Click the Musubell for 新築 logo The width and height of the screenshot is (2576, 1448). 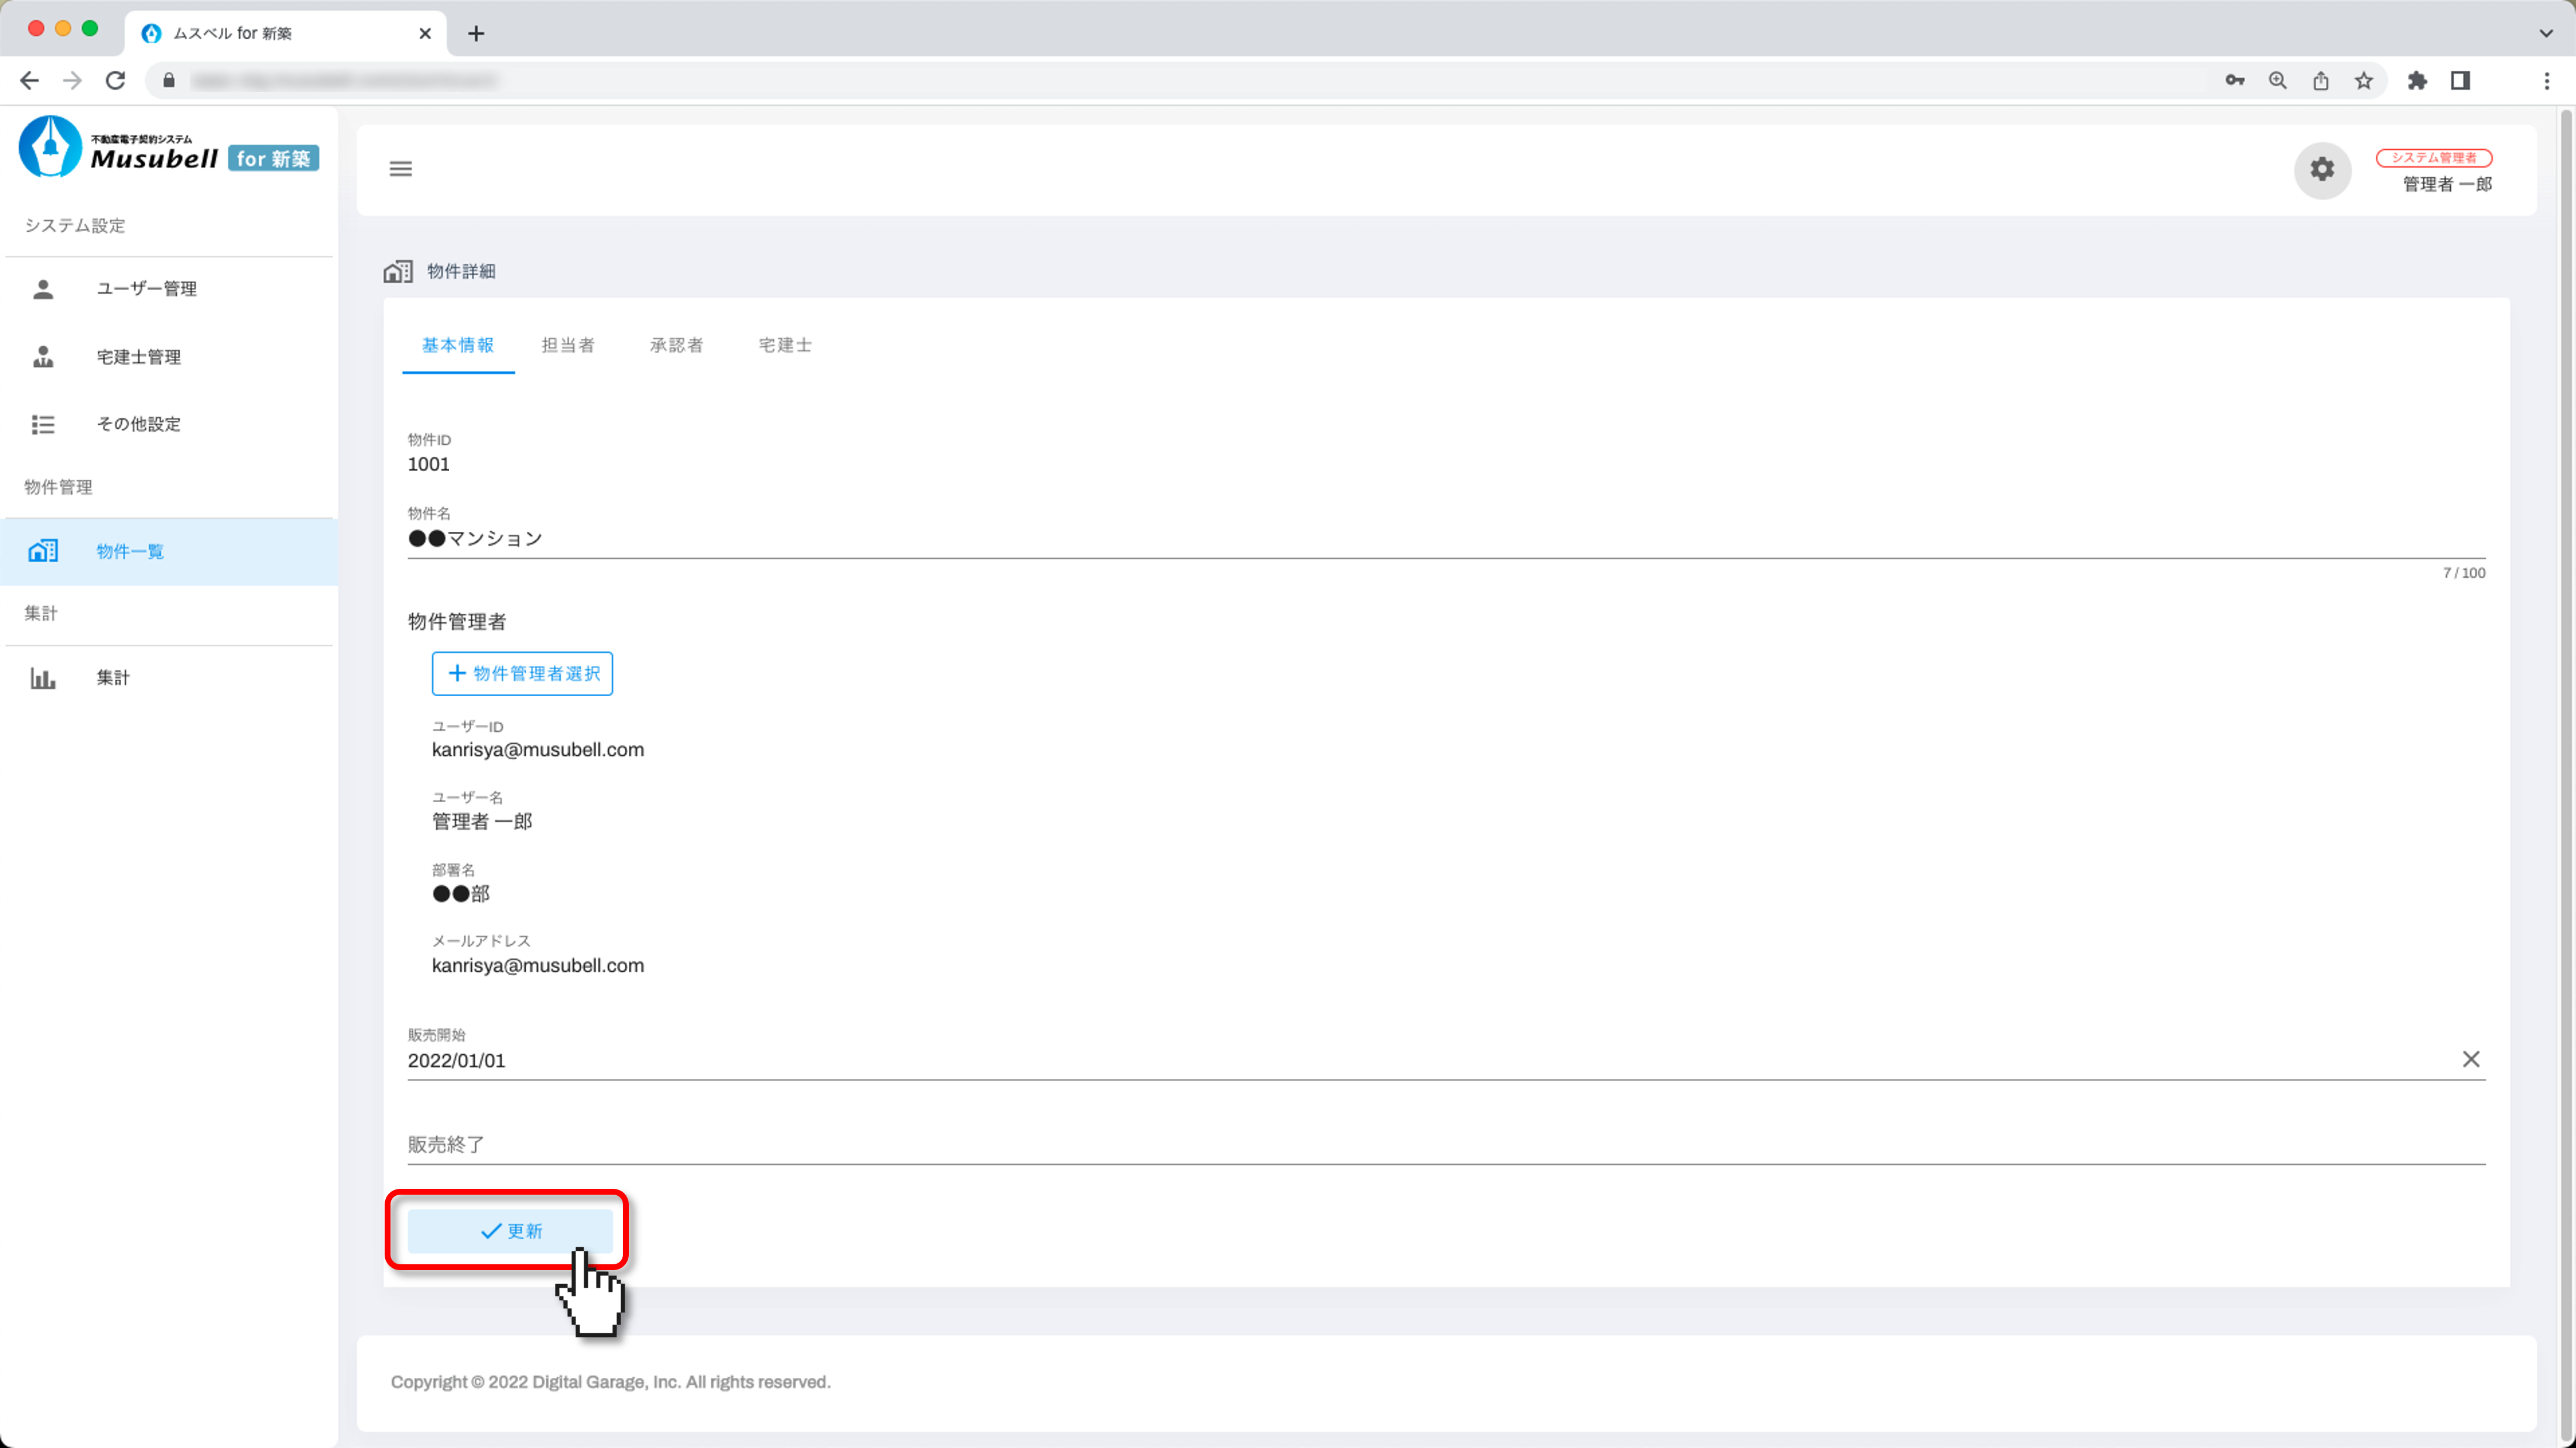coord(168,148)
